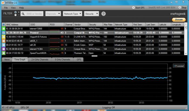Click the Stop button label

click(x=184, y=8)
